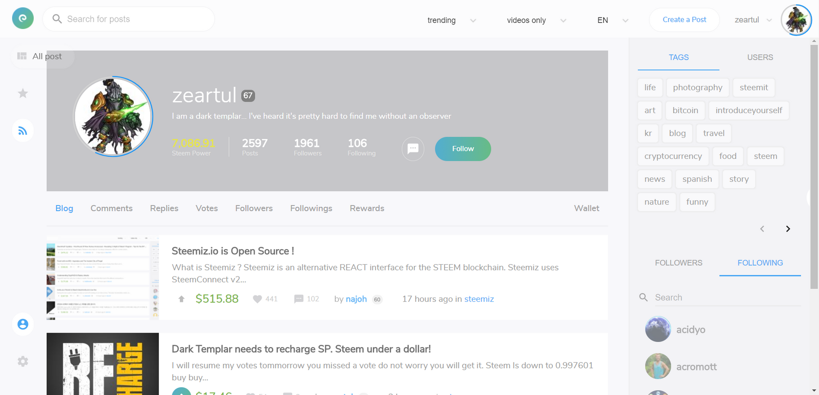Click the page vertical scrollbar

814,166
